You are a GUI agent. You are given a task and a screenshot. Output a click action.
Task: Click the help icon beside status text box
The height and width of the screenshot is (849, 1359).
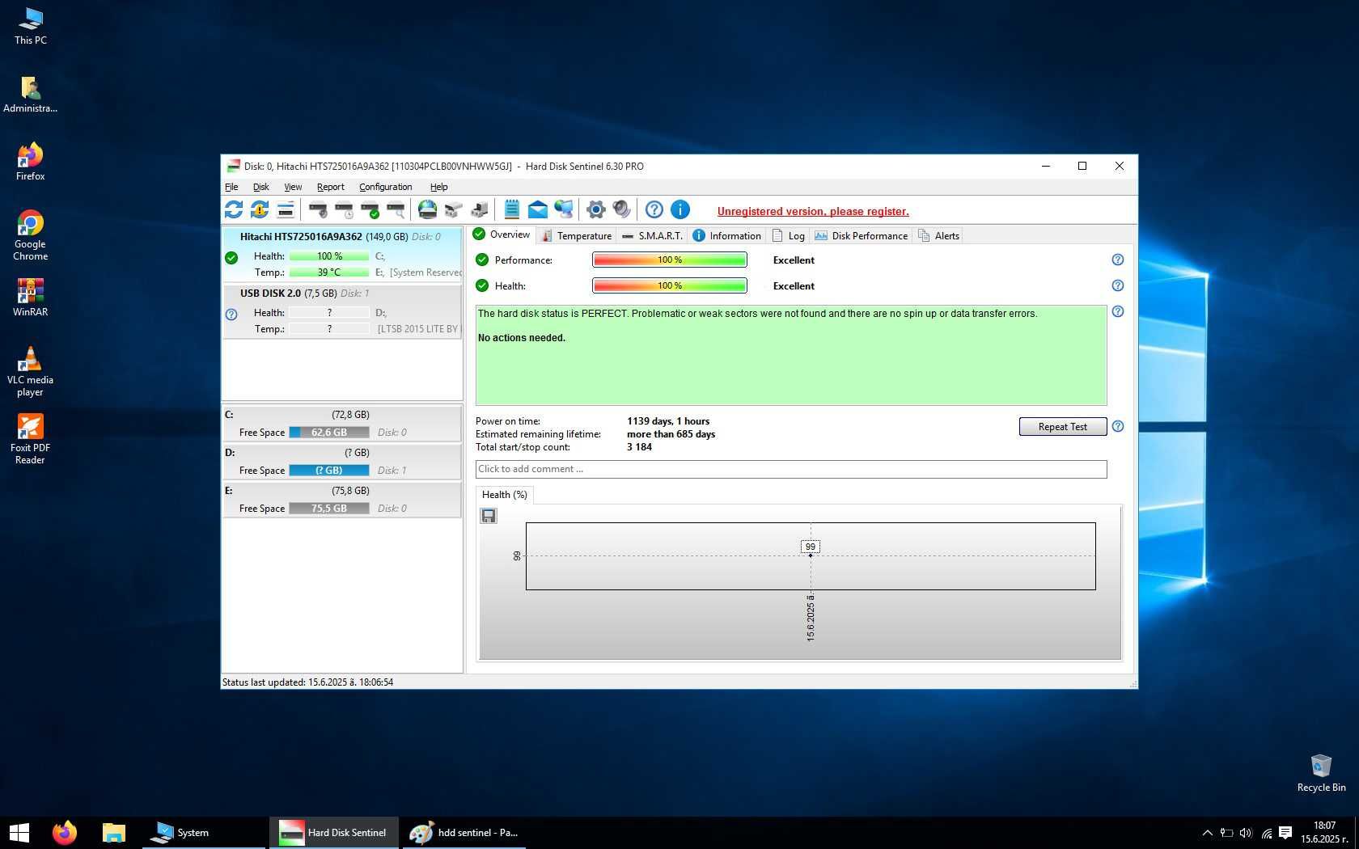tap(1118, 311)
